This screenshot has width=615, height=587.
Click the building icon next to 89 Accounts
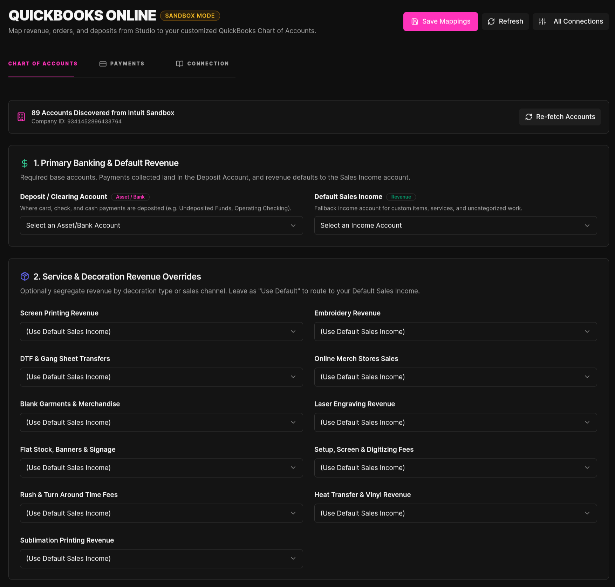pos(21,117)
